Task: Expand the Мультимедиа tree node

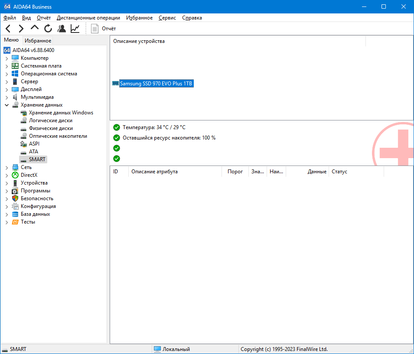Action: tap(7, 97)
